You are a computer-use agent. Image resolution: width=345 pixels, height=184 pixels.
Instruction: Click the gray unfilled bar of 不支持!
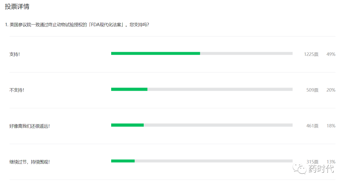[220, 89]
